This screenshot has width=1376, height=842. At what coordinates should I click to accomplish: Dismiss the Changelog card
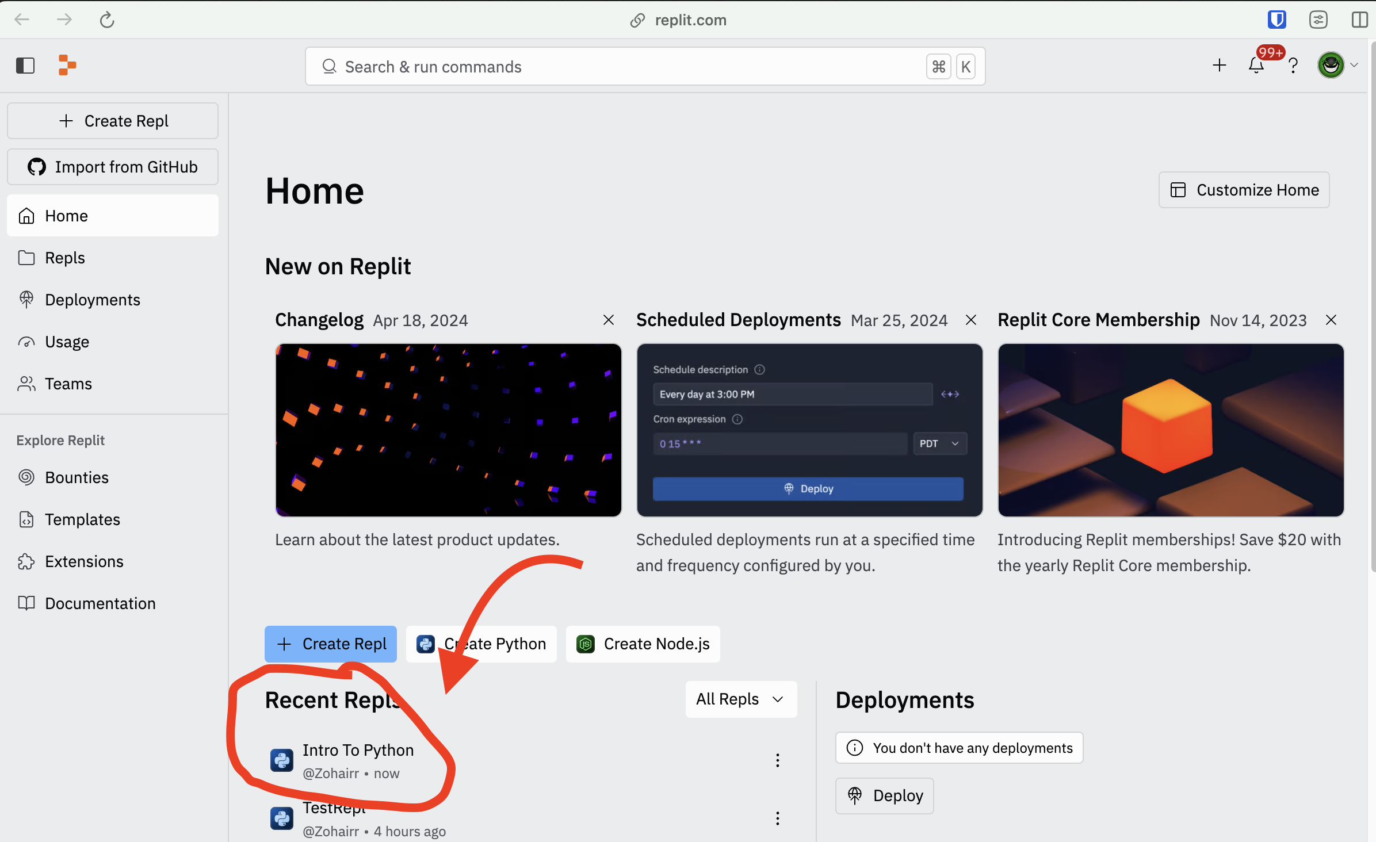tap(608, 320)
